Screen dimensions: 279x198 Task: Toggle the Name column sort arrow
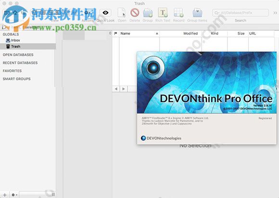point(157,34)
